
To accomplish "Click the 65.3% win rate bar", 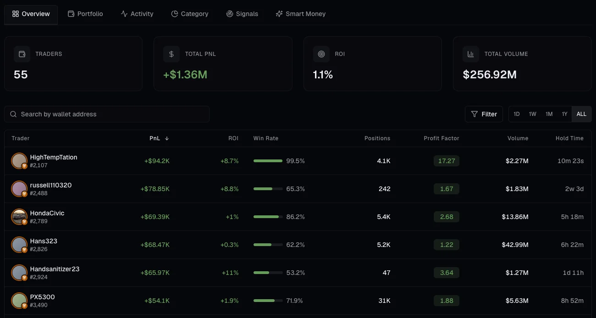I will coord(268,189).
